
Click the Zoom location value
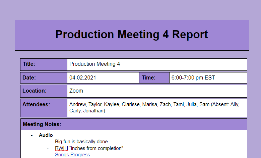pos(76,91)
